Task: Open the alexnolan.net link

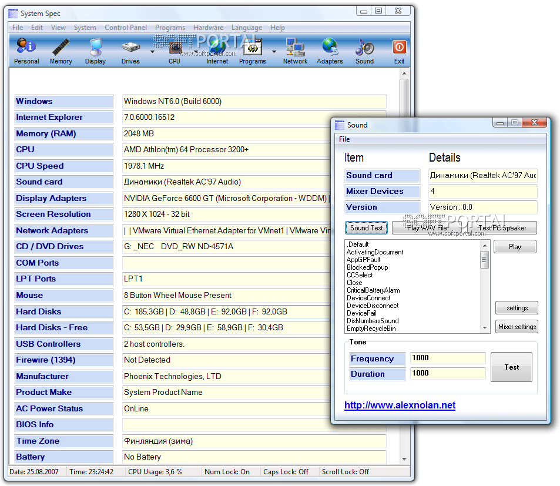Action: 400,405
